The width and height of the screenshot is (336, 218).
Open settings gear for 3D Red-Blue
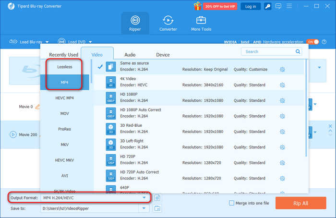282,132
